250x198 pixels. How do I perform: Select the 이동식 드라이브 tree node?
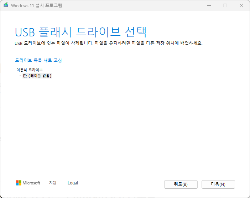coord(30,70)
